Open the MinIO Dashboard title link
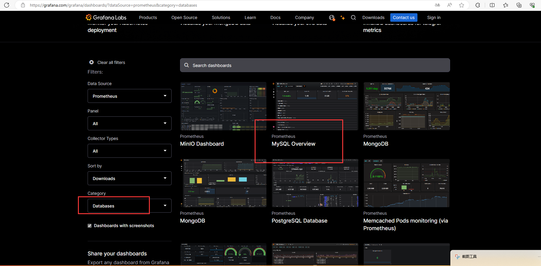The height and width of the screenshot is (266, 541). (202, 144)
